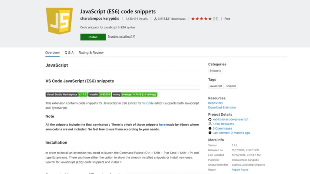Open the Trouble Installing? link
The image size is (310, 174).
120,37
